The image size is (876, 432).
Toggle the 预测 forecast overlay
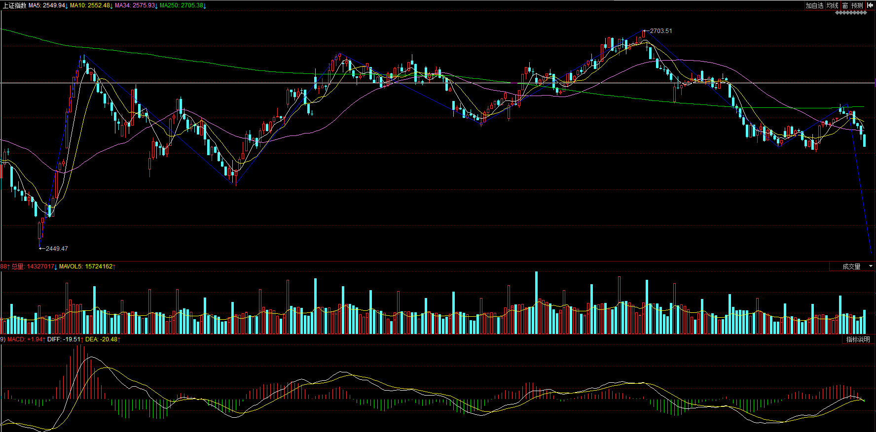857,5
